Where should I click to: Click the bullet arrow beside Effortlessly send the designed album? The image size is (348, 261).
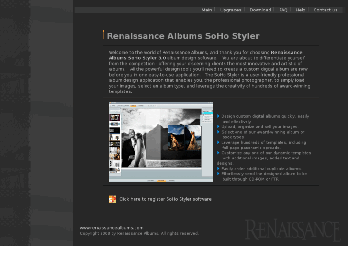pyautogui.click(x=218, y=174)
